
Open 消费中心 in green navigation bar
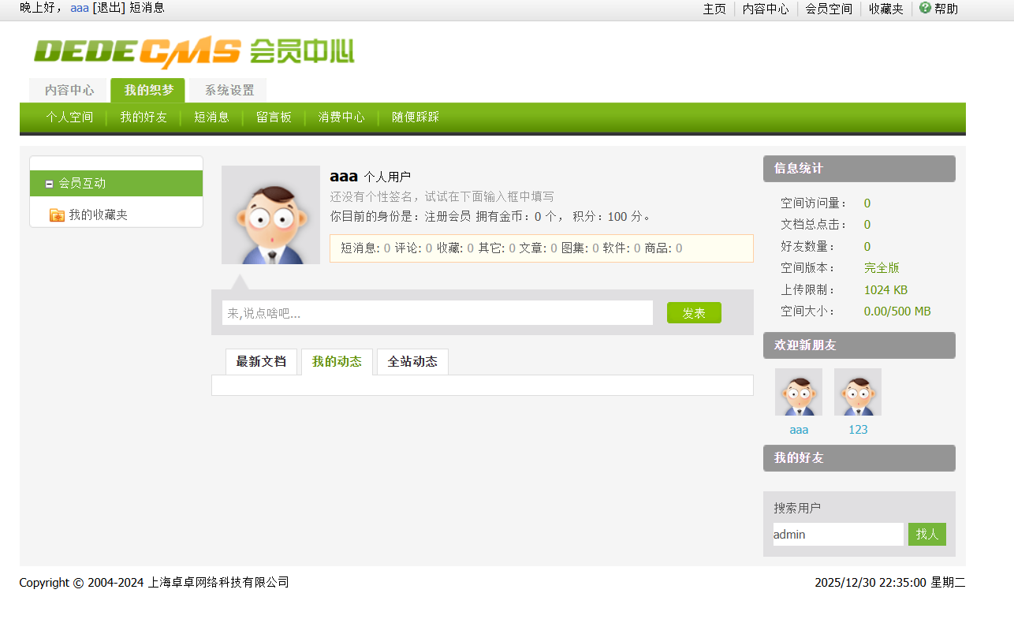[341, 118]
